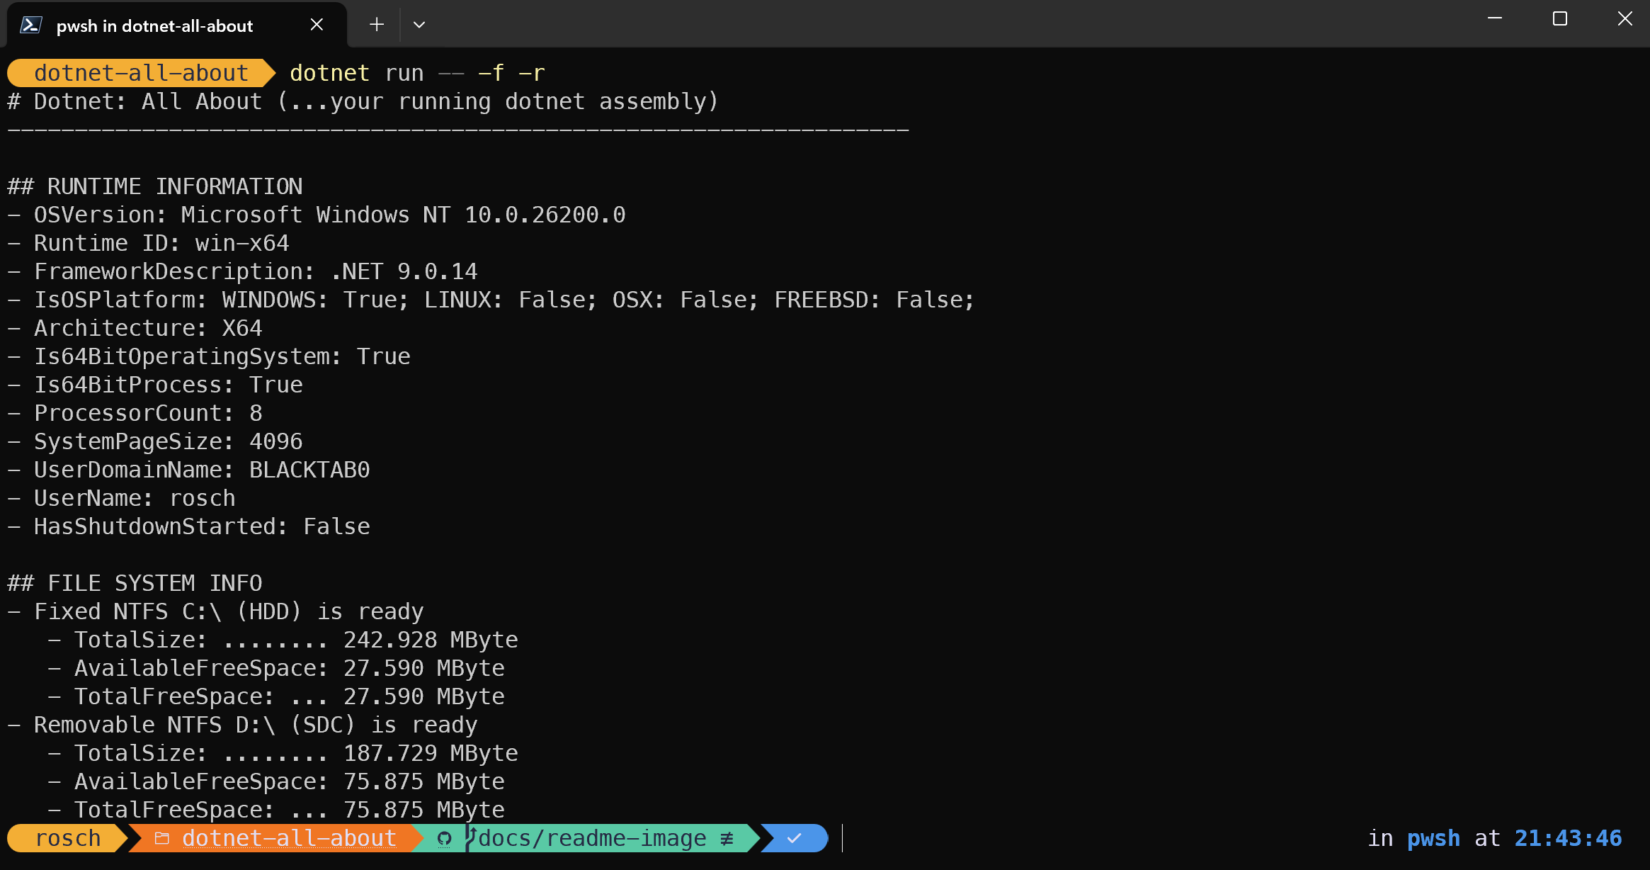Click the git branch icon before docs/readme-image

pyautogui.click(x=469, y=838)
